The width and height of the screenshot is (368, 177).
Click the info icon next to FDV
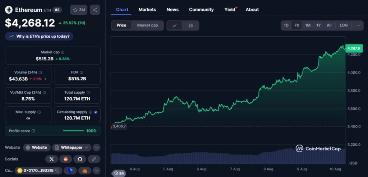coord(81,73)
